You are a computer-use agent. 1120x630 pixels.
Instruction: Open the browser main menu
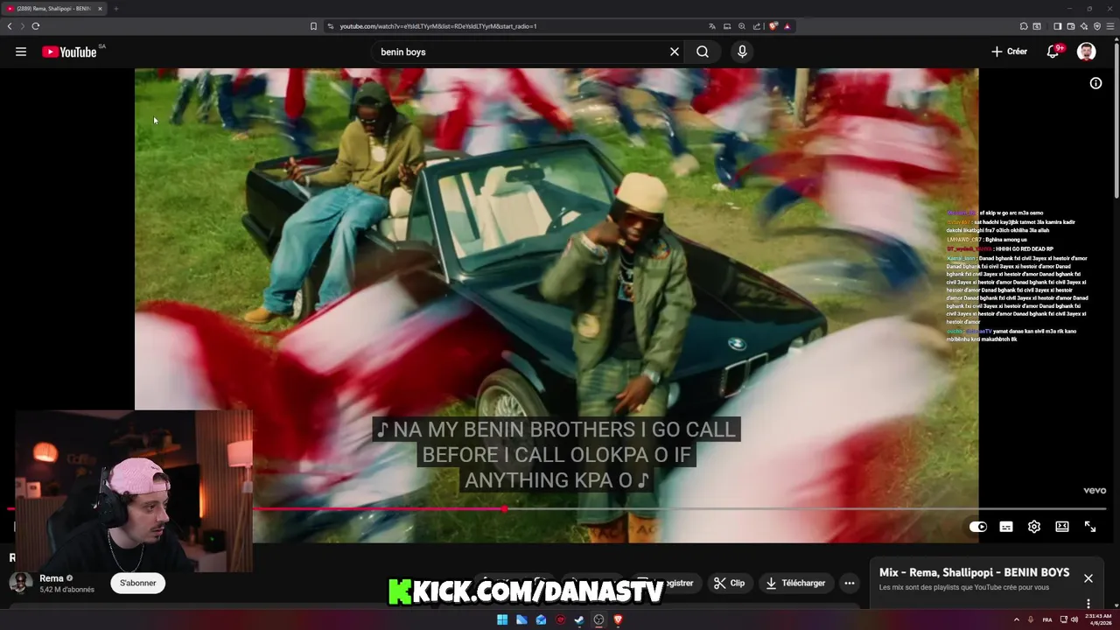pyautogui.click(x=1111, y=26)
